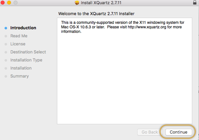Click the lock icon in the title bar

194,3
